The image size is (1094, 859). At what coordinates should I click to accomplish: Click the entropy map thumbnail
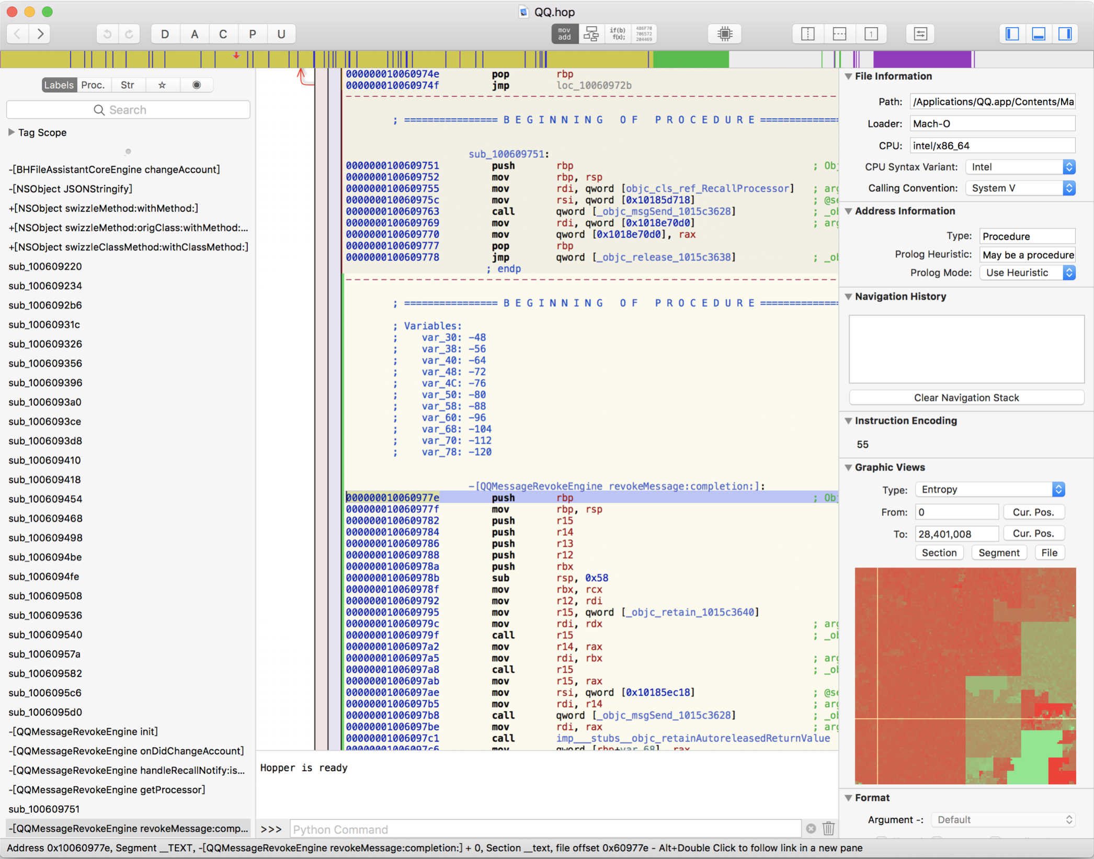pos(965,676)
